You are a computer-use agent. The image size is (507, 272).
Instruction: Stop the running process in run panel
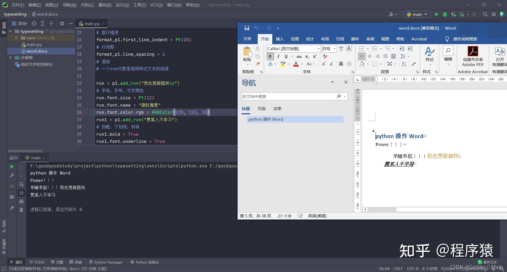click(12, 186)
